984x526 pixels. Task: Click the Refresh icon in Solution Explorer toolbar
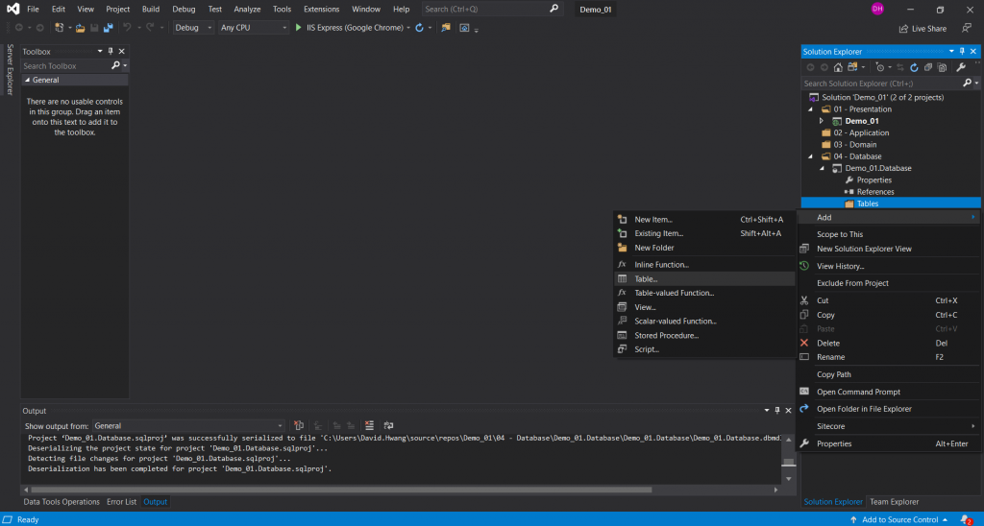coord(914,67)
